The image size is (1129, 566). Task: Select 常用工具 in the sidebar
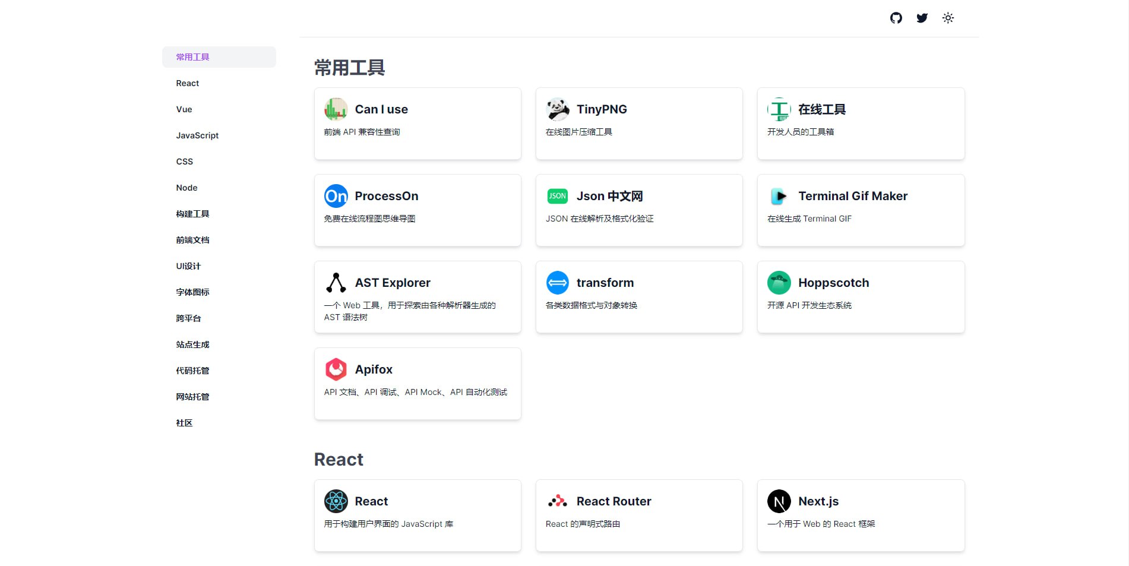[x=219, y=57]
